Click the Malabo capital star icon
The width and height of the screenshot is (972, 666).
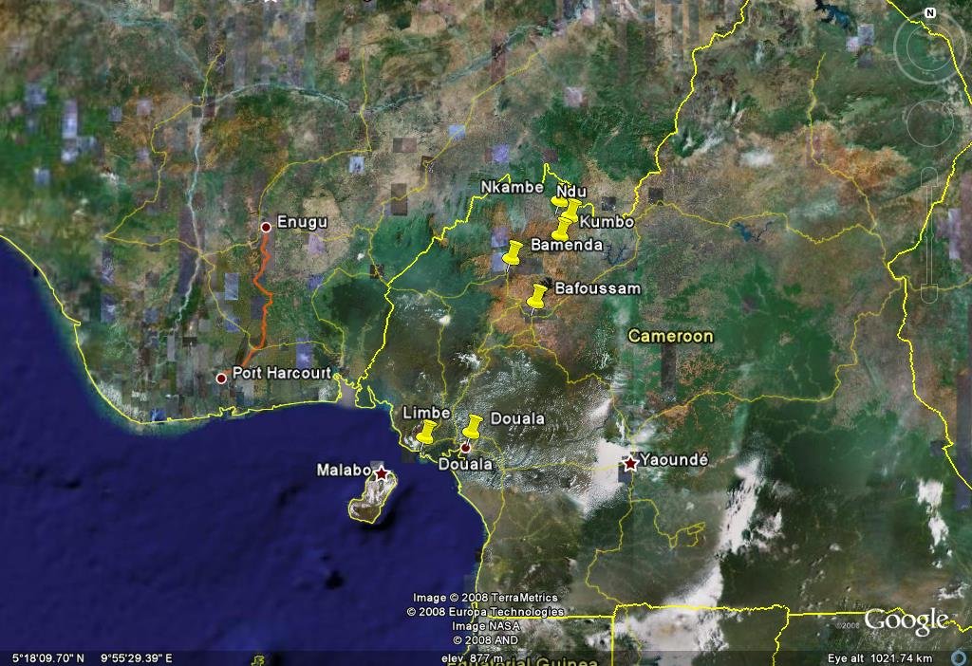point(381,472)
